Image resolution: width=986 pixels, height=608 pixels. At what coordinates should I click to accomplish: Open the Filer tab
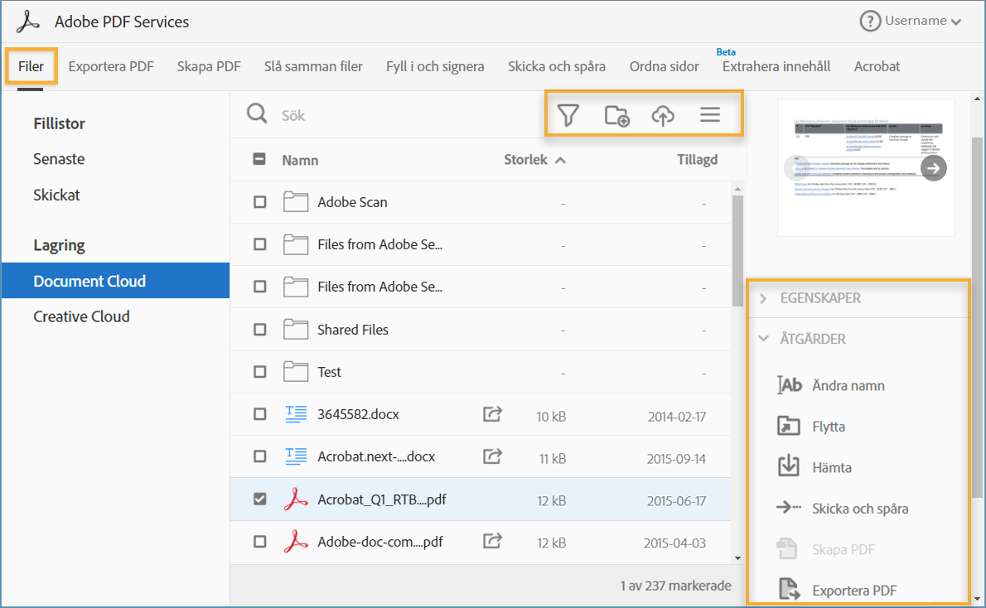tap(31, 66)
